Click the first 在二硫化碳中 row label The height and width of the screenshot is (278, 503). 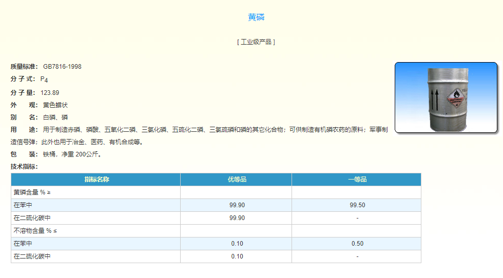pos(32,218)
